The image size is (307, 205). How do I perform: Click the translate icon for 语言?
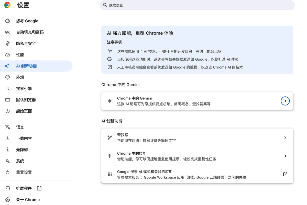[8, 127]
